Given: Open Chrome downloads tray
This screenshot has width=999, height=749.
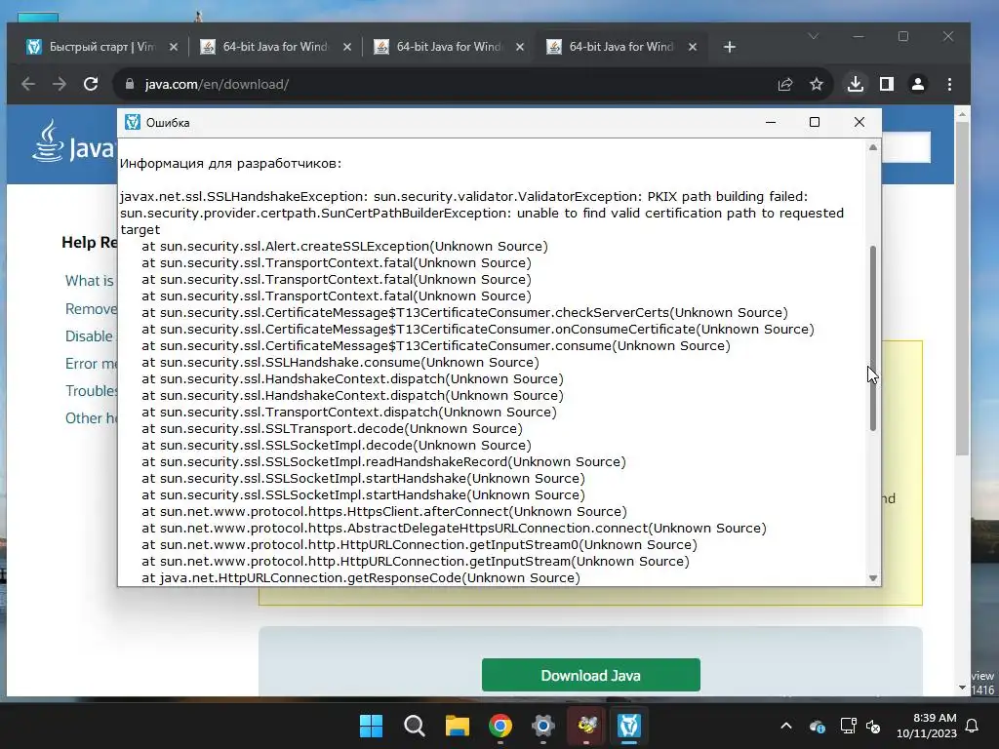Looking at the screenshot, I should click(x=855, y=84).
